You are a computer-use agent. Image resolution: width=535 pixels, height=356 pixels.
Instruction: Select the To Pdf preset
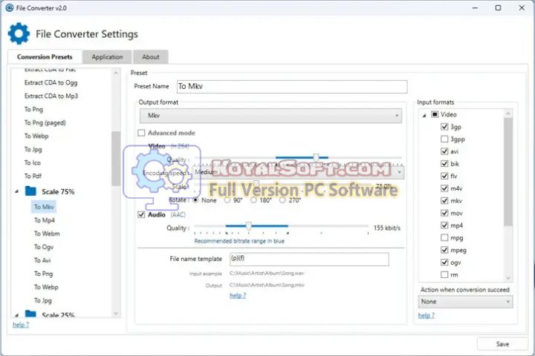coord(33,176)
